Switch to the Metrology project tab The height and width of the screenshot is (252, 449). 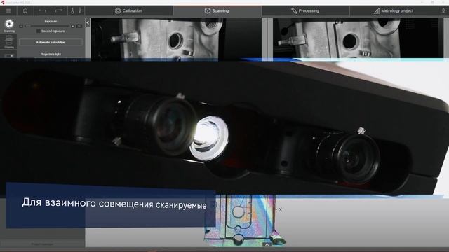click(394, 11)
